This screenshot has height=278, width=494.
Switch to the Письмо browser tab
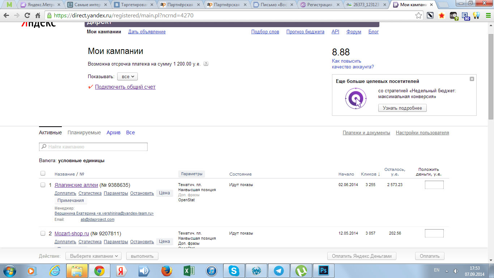tap(273, 5)
